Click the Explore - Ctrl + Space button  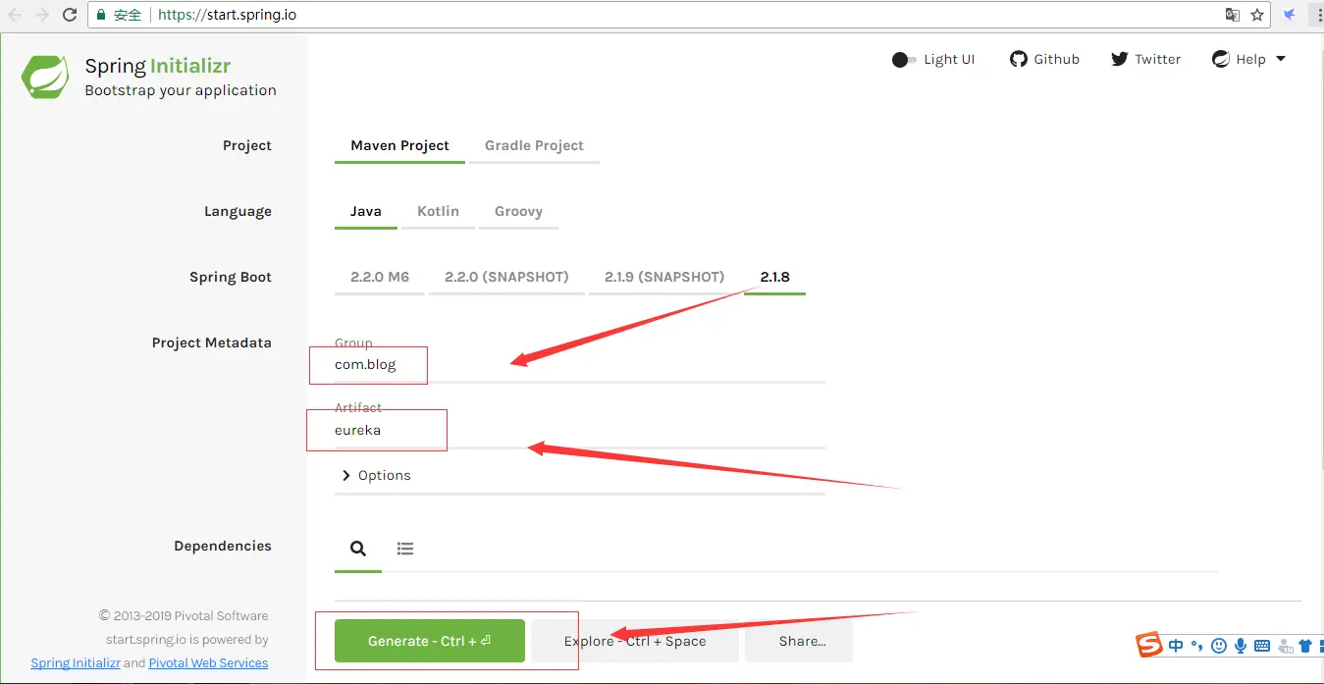(x=635, y=641)
